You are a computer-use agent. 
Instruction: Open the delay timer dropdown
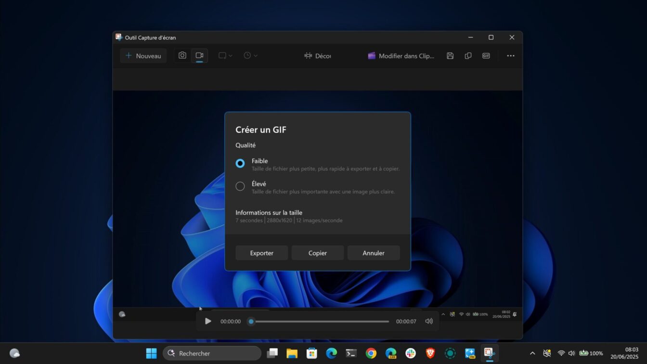tap(250, 56)
